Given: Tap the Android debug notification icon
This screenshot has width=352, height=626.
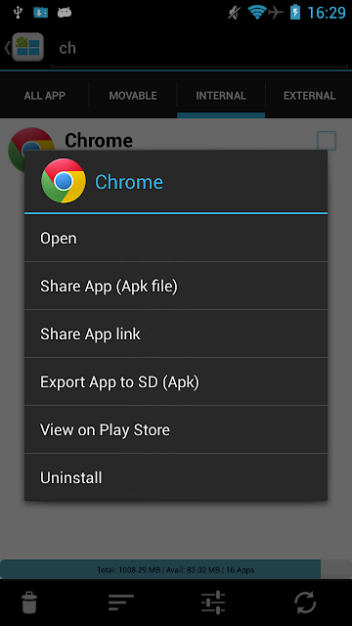Looking at the screenshot, I should 65,13.
